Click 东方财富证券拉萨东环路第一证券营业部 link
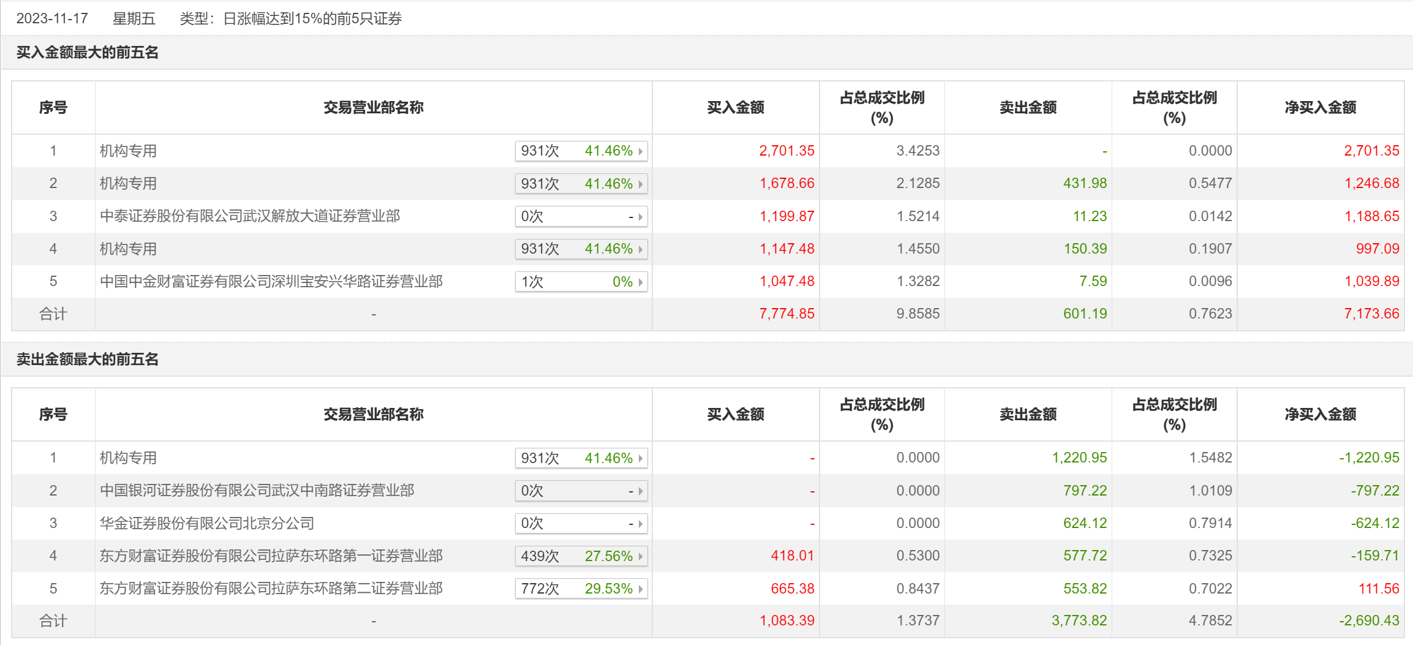 pyautogui.click(x=271, y=556)
